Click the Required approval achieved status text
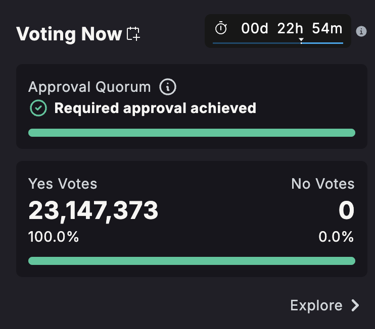The width and height of the screenshot is (375, 329). pyautogui.click(x=155, y=108)
